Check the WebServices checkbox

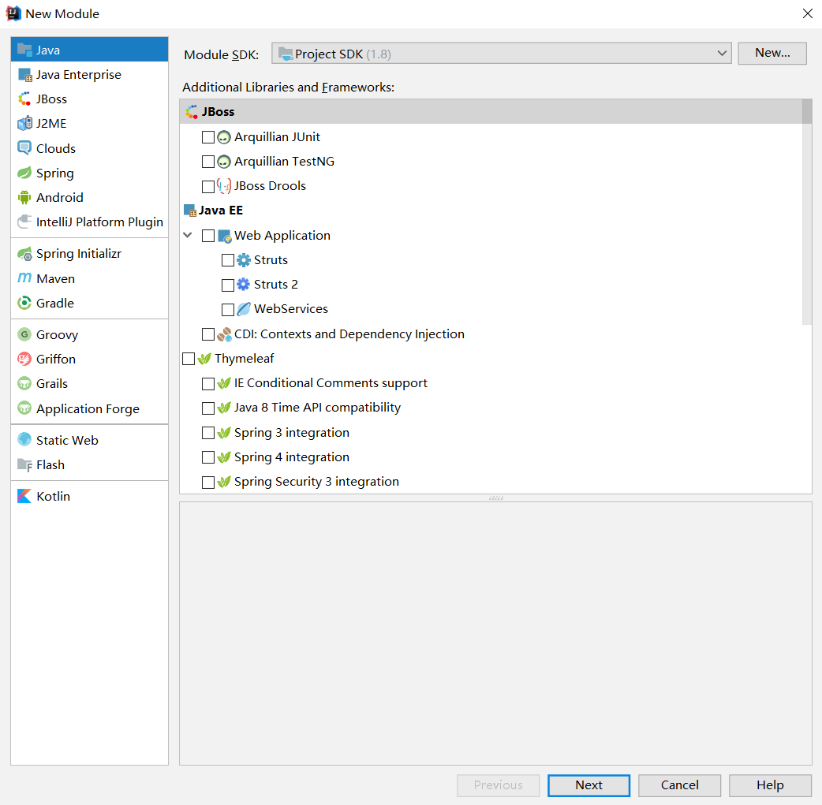click(x=228, y=310)
